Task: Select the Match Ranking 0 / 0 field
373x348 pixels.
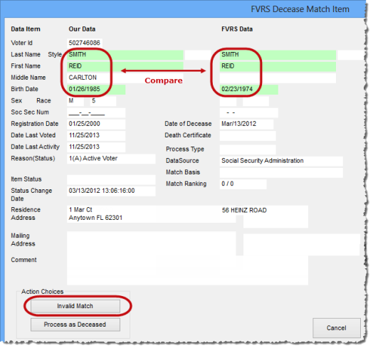Action: click(243, 184)
